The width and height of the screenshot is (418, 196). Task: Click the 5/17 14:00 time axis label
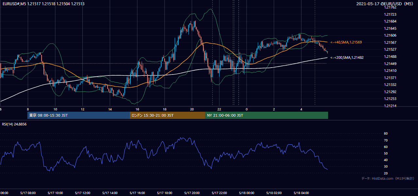tap(110, 193)
